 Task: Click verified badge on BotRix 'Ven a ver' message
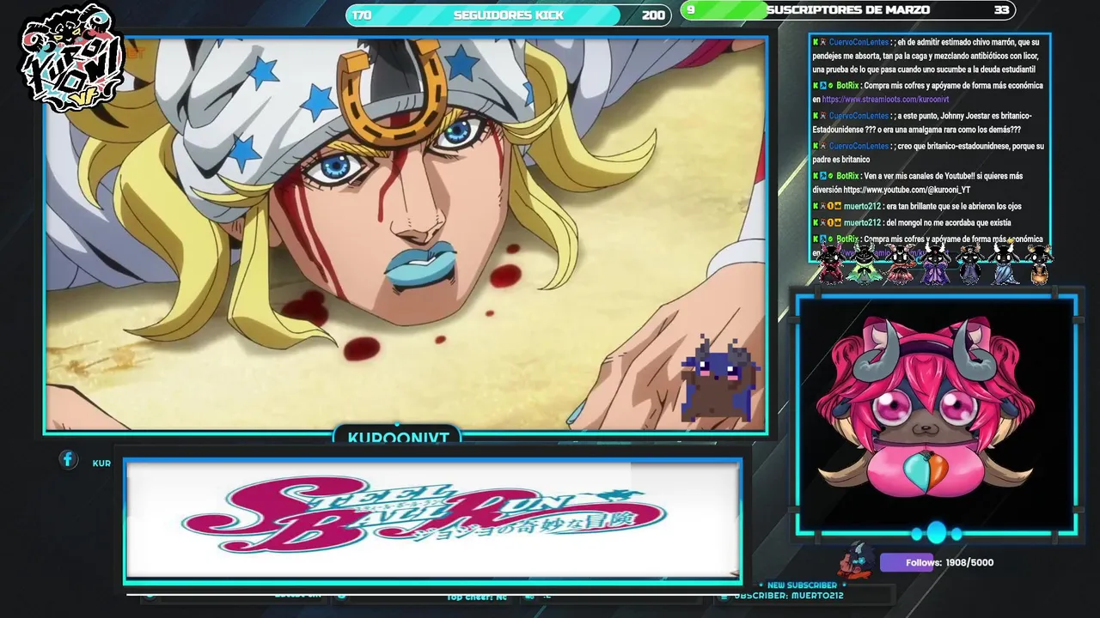[x=830, y=176]
